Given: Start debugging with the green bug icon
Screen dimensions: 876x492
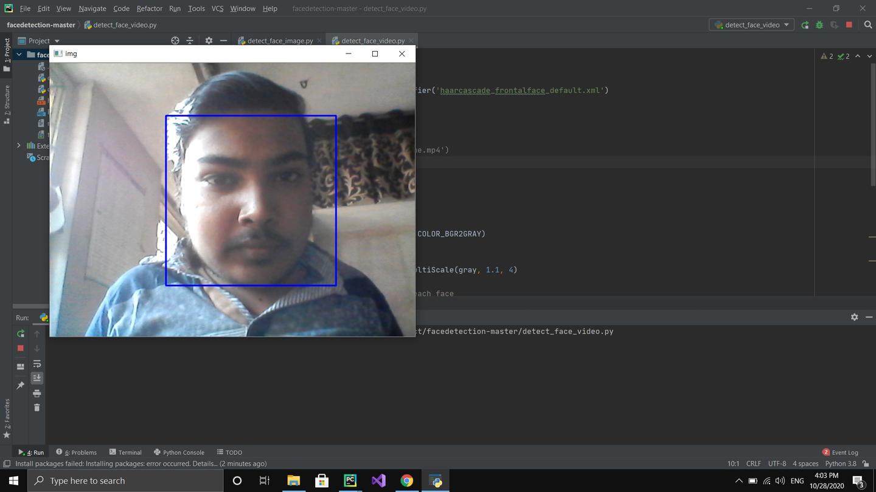Looking at the screenshot, I should pos(819,25).
